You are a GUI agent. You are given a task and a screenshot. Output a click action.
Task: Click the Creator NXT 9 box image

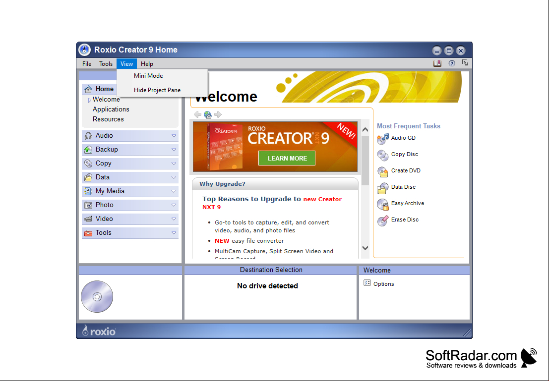224,147
